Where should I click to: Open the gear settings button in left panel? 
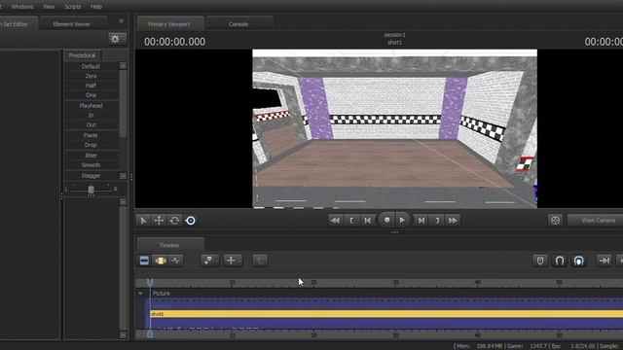pyautogui.click(x=117, y=39)
